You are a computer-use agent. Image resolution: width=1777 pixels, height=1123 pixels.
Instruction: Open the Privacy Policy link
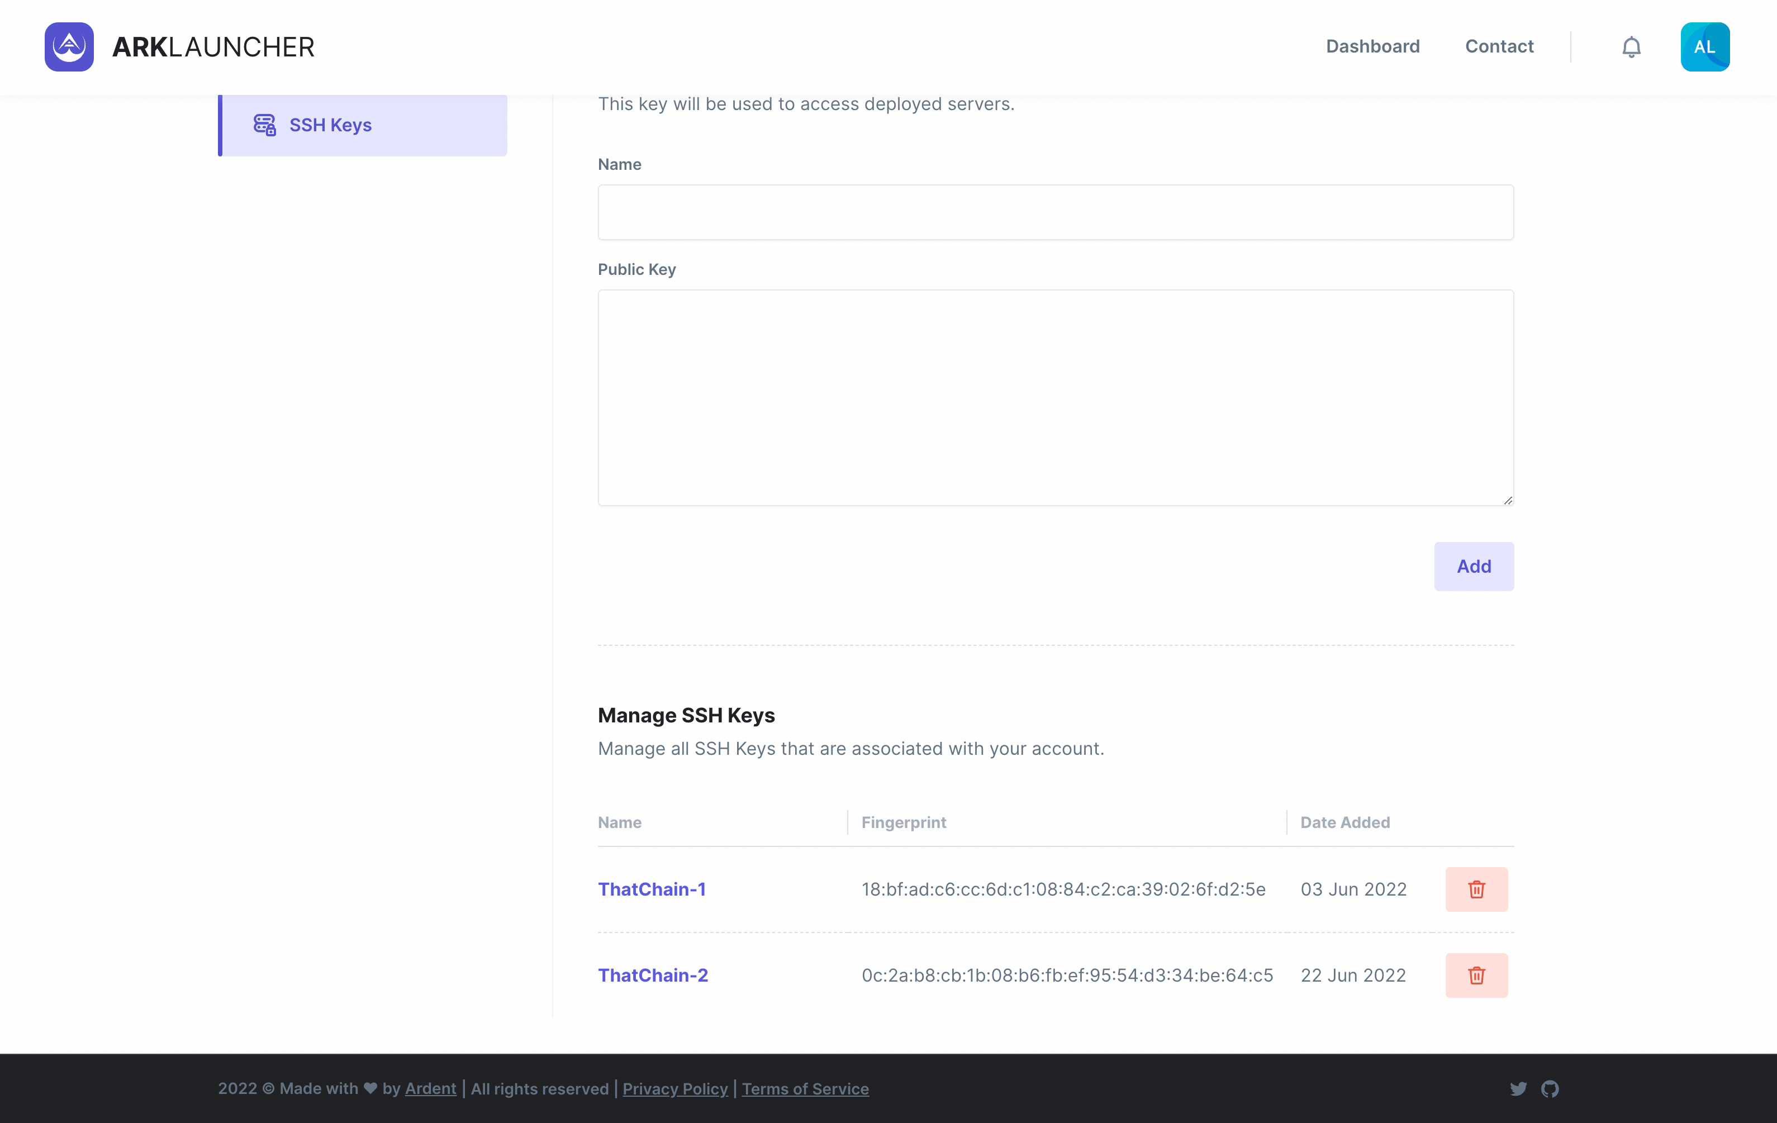tap(674, 1089)
